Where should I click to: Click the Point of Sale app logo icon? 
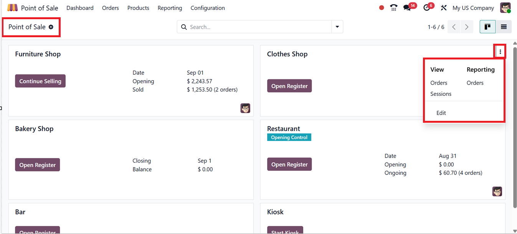12,8
